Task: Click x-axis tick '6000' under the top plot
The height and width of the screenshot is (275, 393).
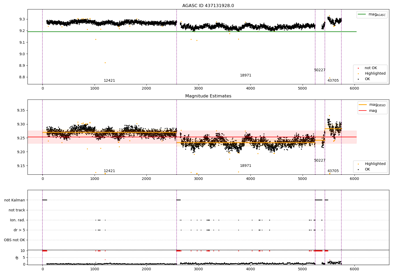Action: [354, 88]
